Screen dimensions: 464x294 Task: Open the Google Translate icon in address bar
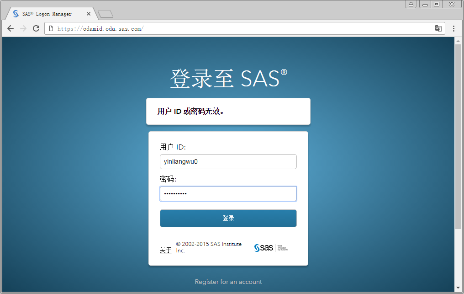point(438,28)
